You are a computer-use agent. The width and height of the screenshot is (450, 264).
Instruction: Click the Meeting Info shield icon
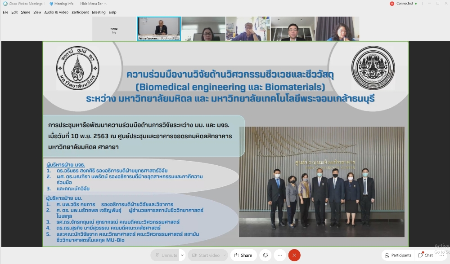pos(51,4)
